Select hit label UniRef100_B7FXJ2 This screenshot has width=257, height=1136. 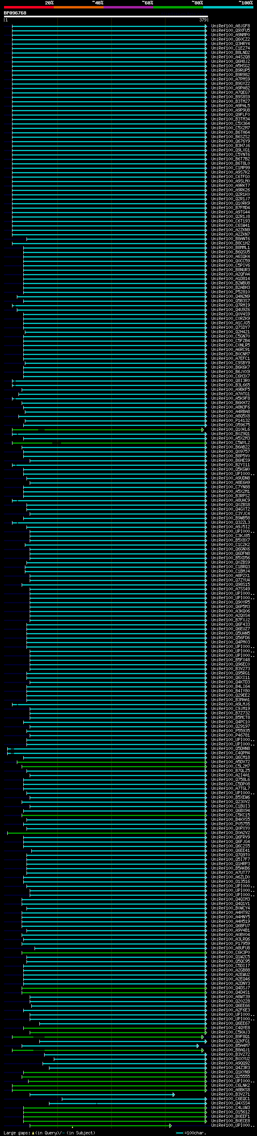tap(230, 620)
